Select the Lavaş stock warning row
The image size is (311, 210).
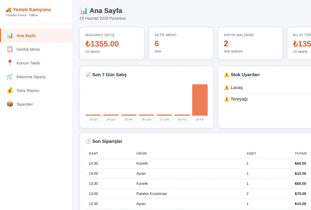click(267, 88)
